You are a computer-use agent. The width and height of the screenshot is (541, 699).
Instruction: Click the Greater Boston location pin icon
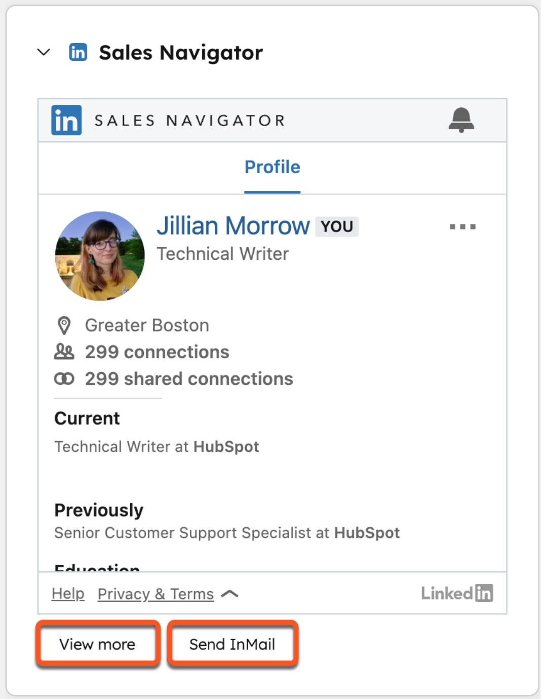click(x=64, y=326)
